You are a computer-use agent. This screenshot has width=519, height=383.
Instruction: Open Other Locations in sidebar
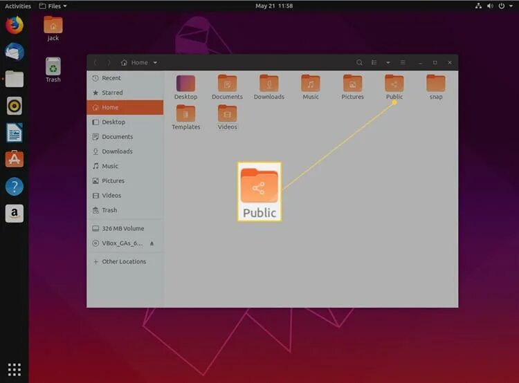pos(125,261)
